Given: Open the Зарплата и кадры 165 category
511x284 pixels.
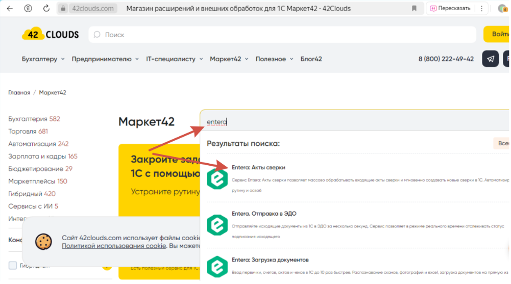Looking at the screenshot, I should [x=43, y=156].
